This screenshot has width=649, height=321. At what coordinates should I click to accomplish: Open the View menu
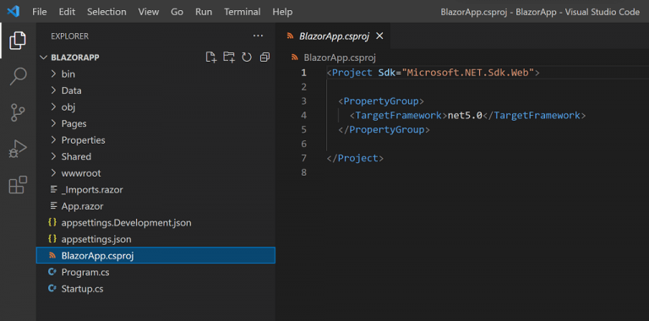click(x=149, y=12)
